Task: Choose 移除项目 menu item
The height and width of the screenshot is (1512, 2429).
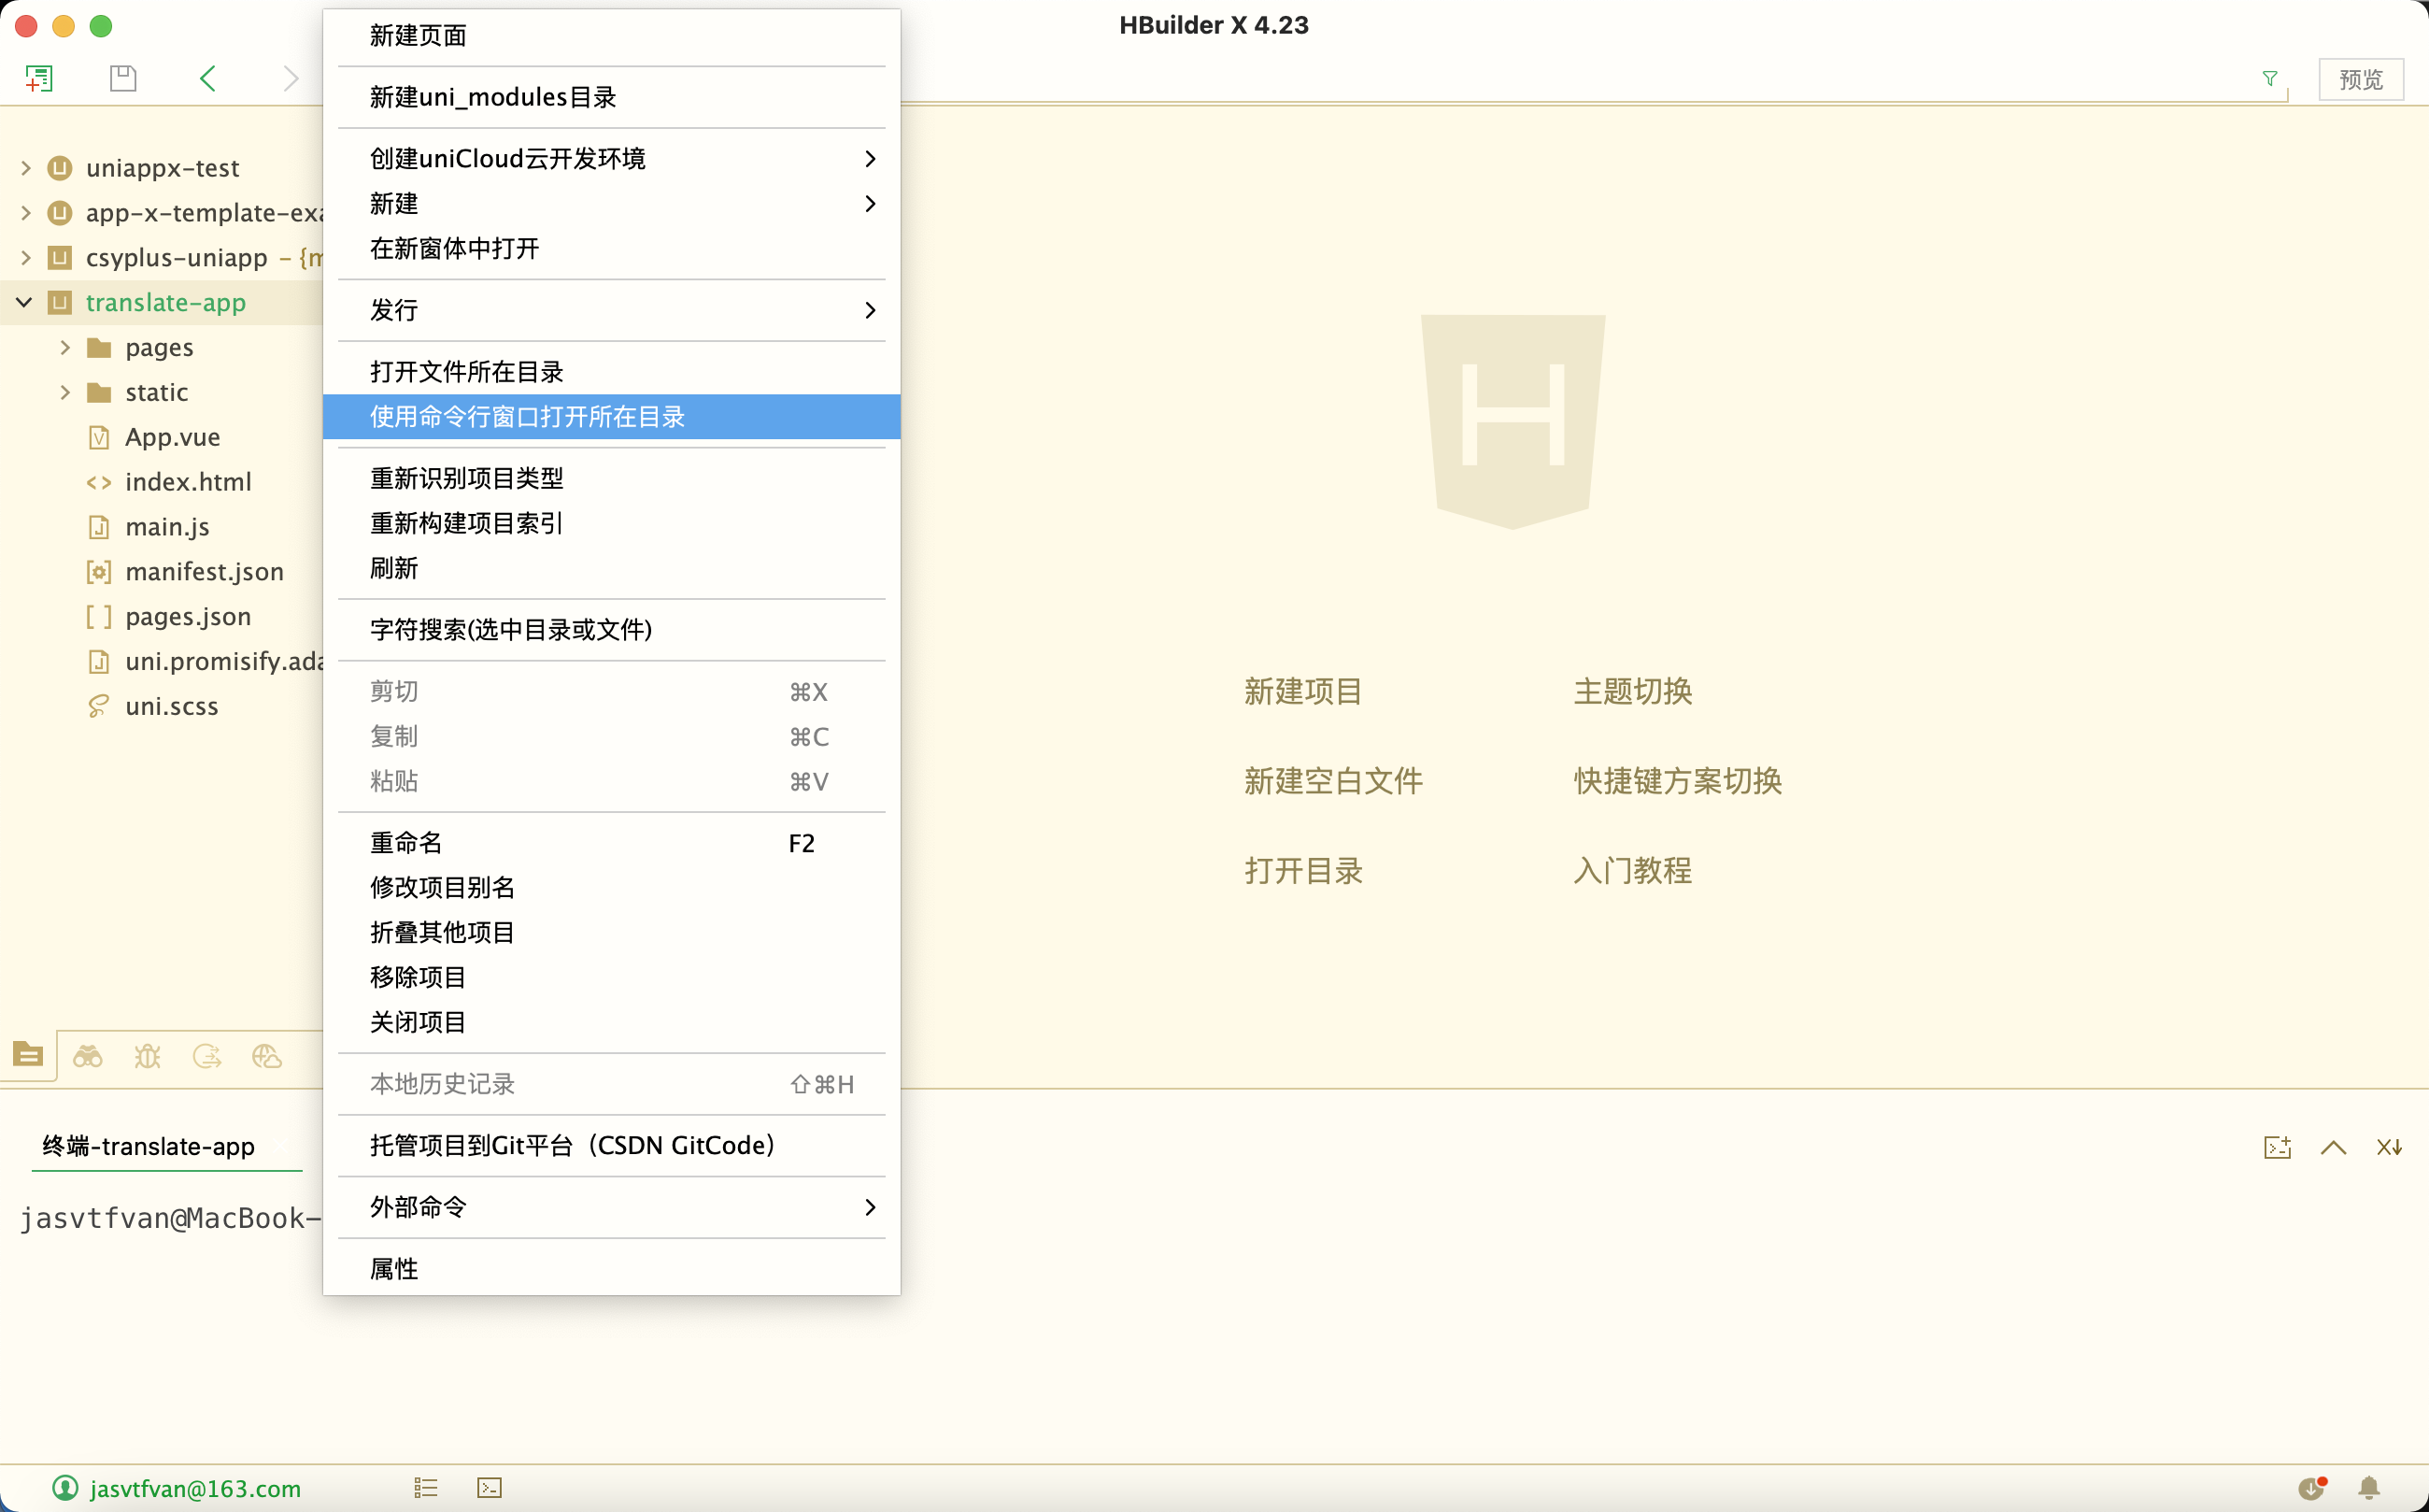Action: (x=612, y=977)
